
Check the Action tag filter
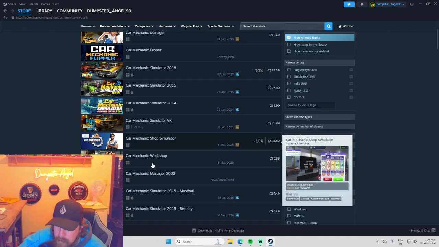[289, 90]
